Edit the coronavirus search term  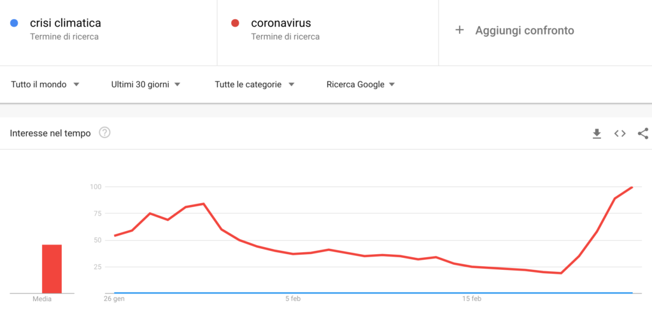(281, 22)
